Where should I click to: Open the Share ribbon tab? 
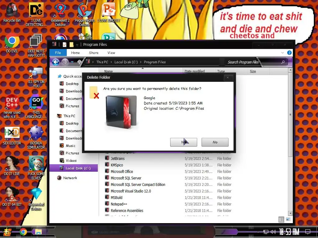[94, 53]
